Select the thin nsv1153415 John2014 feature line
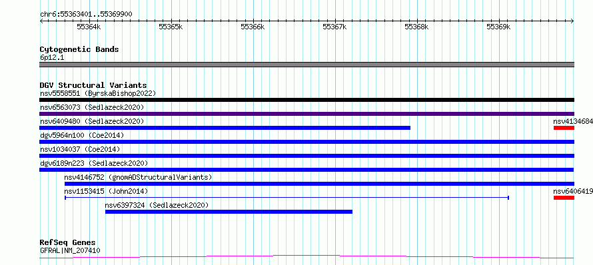The height and width of the screenshot is (265, 593). coord(287,197)
